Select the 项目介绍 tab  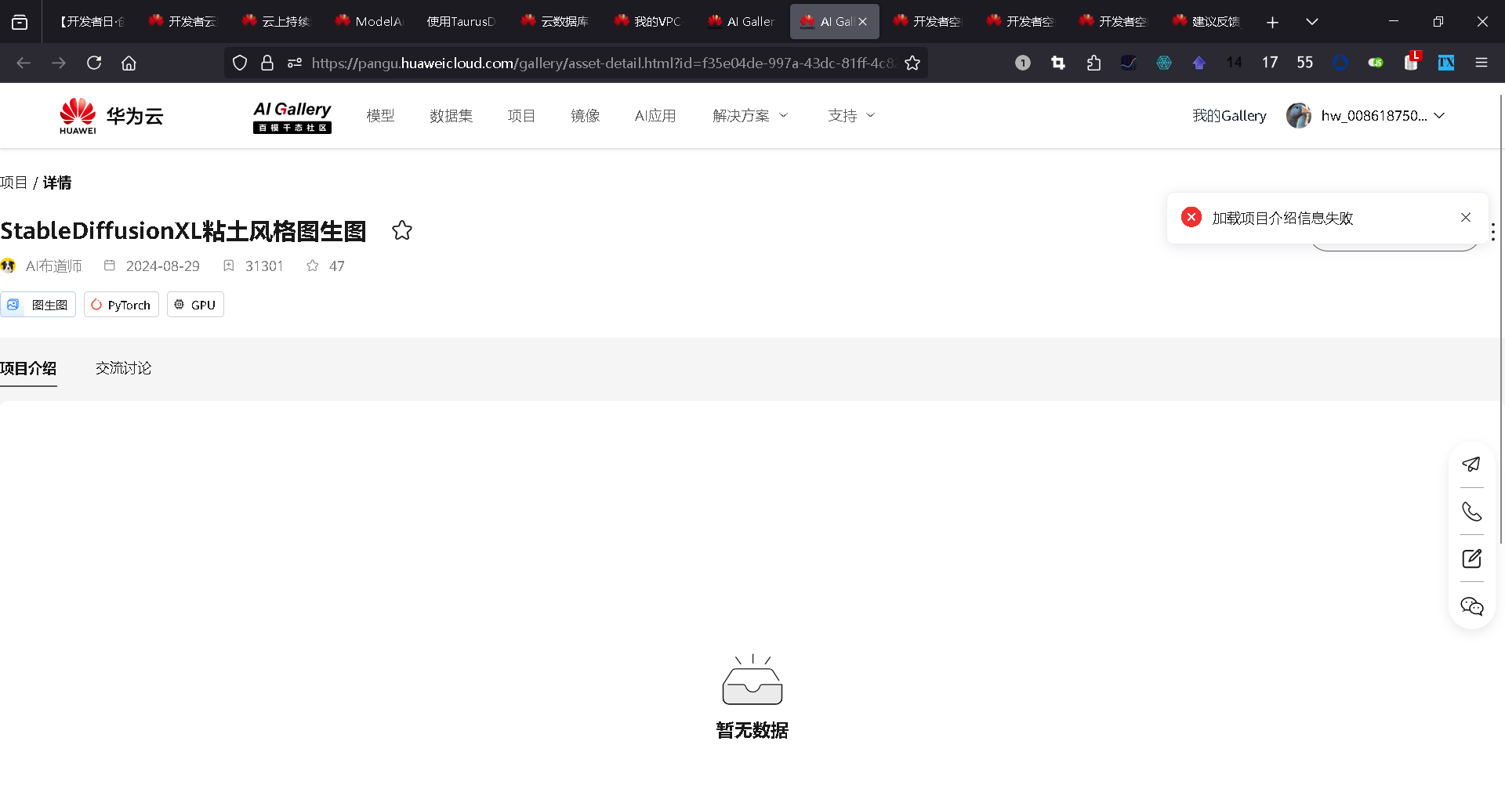coord(28,368)
